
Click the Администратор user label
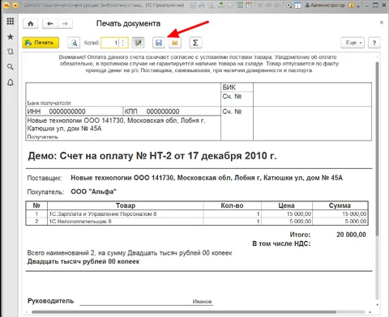(x=325, y=5)
